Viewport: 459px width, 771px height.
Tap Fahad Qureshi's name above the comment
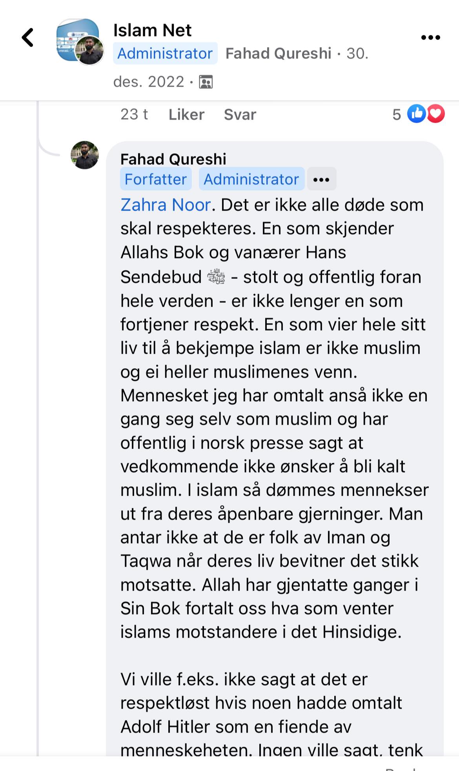point(173,159)
